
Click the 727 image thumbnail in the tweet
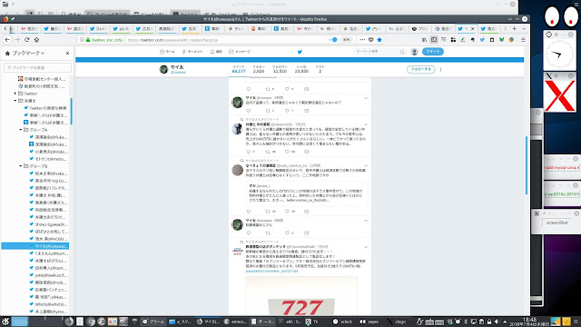coord(301,296)
